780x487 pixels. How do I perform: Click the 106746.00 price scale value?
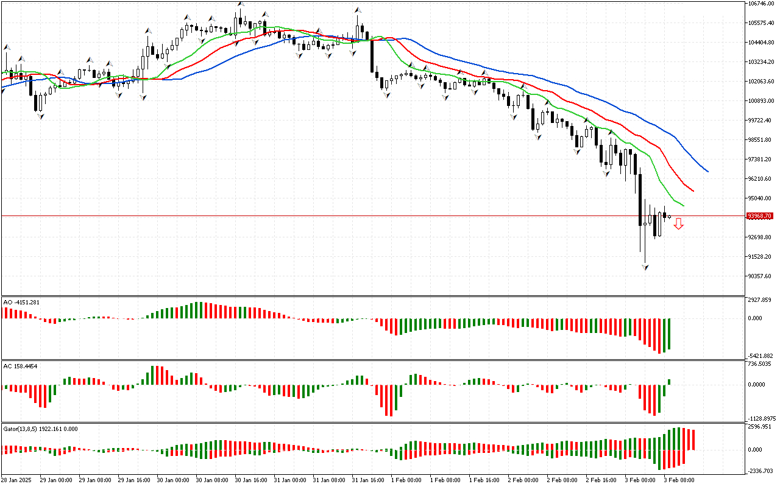point(760,4)
